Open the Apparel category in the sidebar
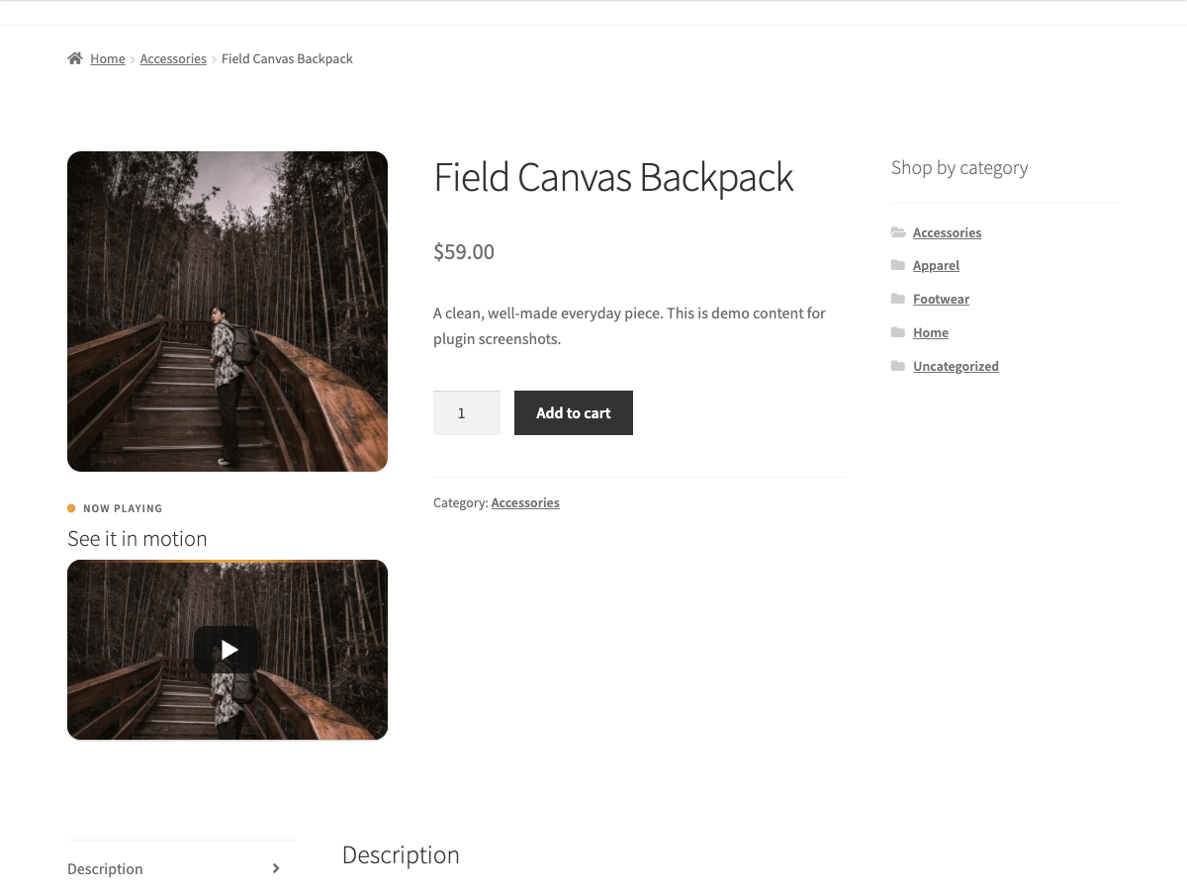The width and height of the screenshot is (1187, 890). [936, 265]
